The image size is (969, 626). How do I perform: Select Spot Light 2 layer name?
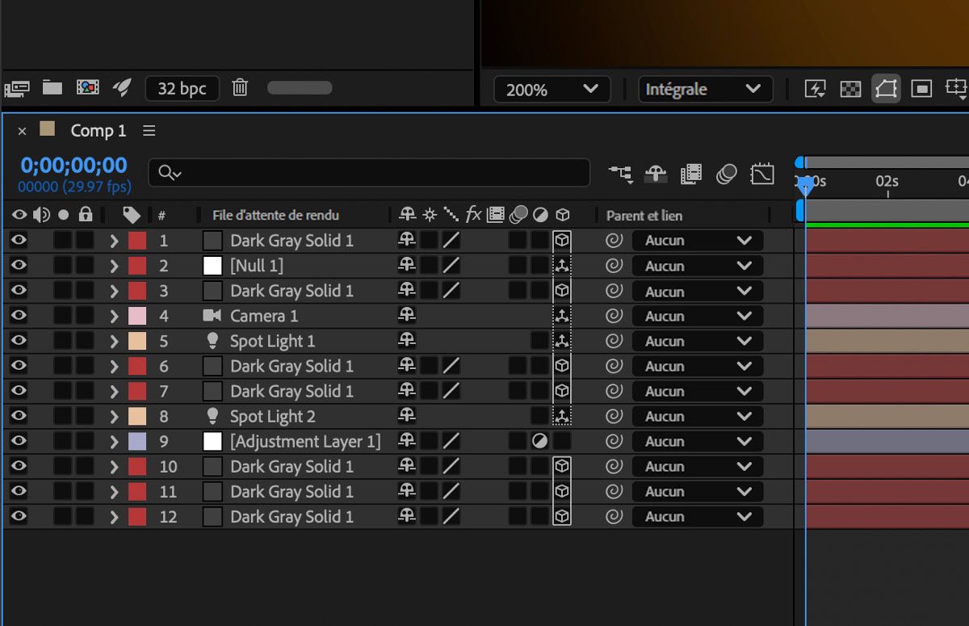273,416
